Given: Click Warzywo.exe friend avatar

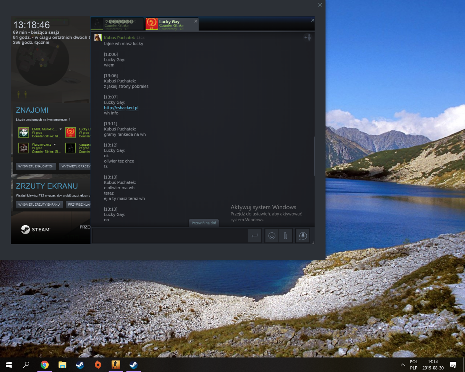Looking at the screenshot, I should 24,148.
